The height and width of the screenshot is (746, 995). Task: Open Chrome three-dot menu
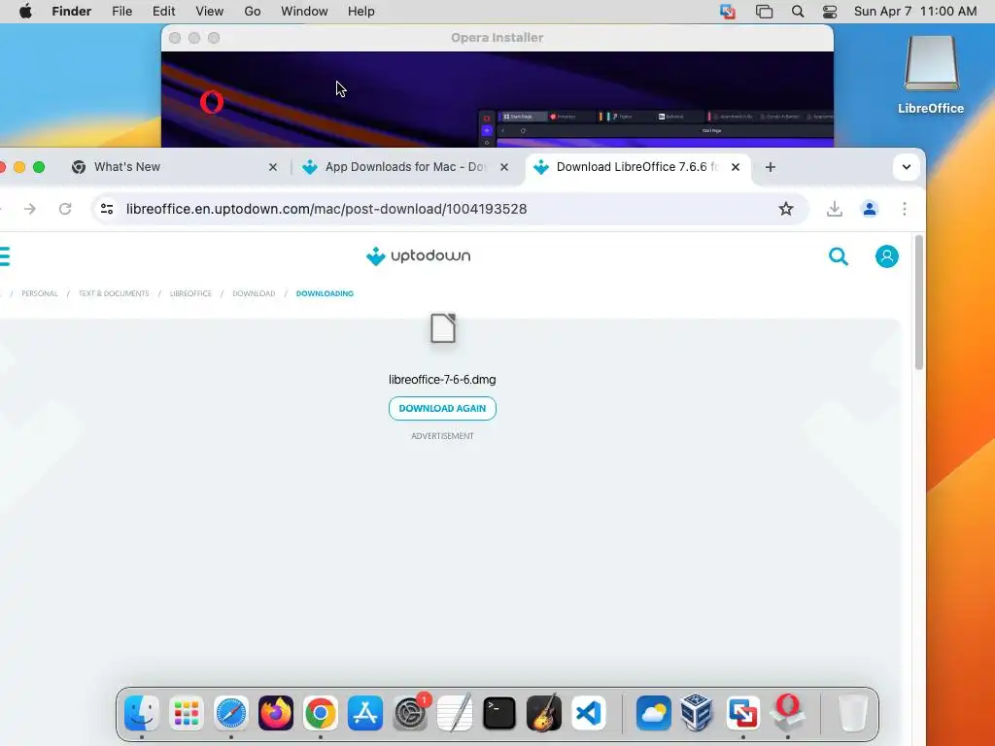tap(905, 209)
